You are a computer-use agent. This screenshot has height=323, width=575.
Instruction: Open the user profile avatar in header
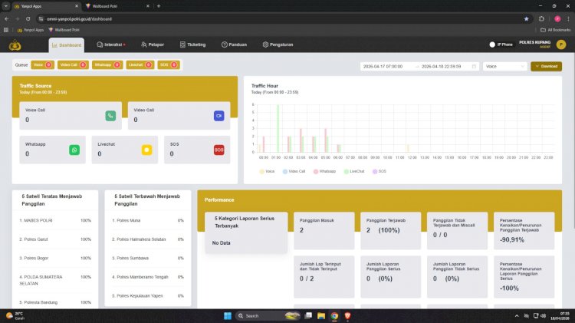click(x=561, y=44)
